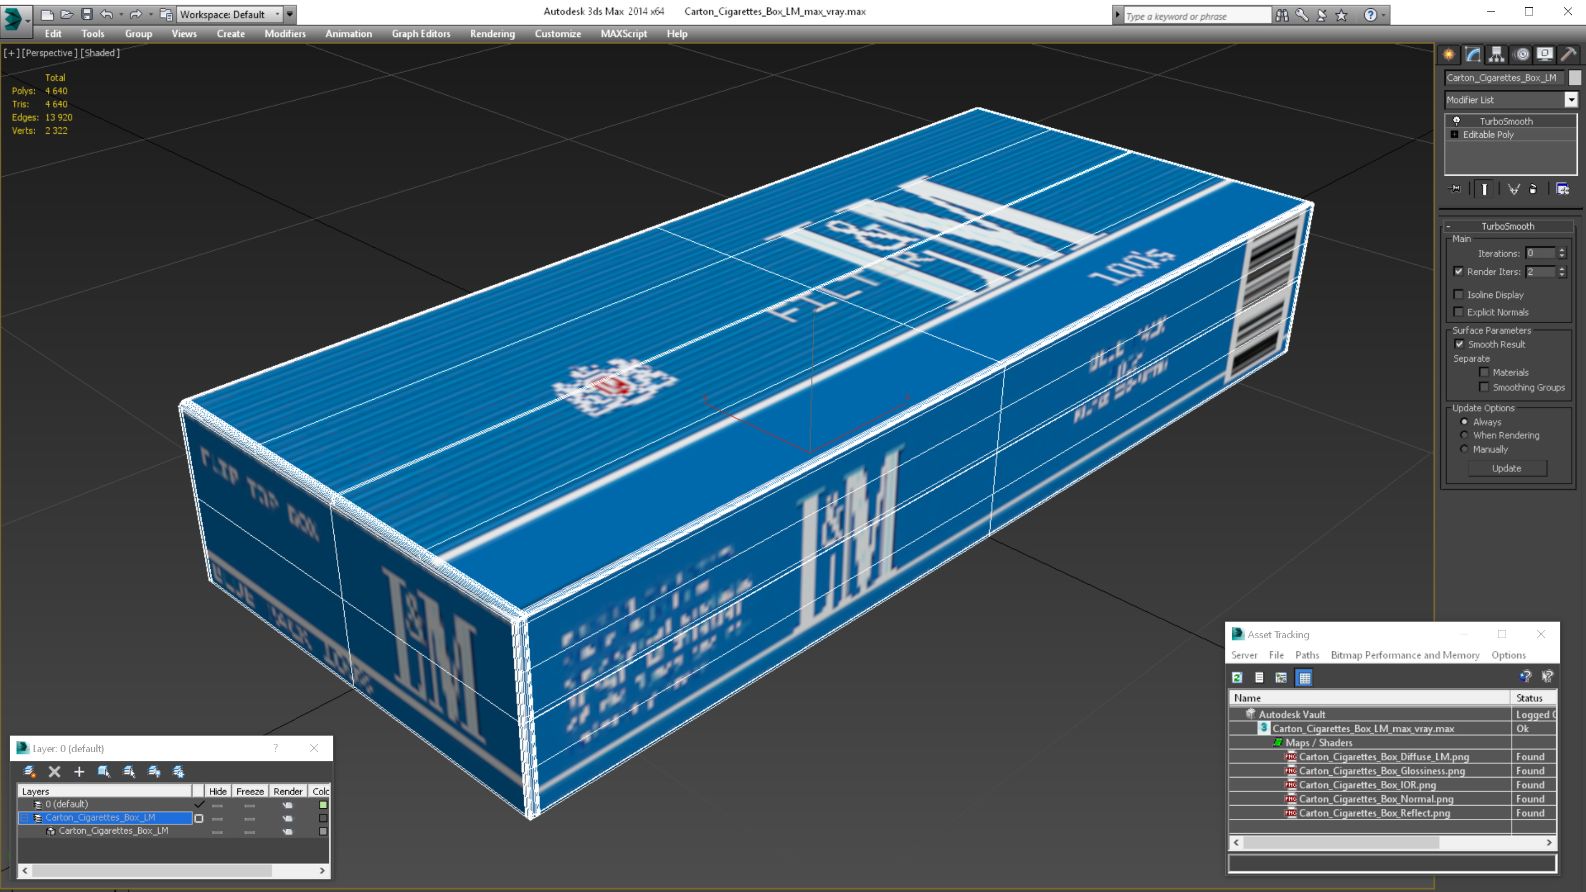
Task: Expand Editable Poly sub-objects plus
Action: pyautogui.click(x=1455, y=134)
